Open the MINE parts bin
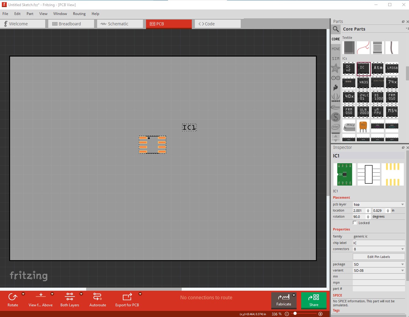Screen dimensions: 409x317 pyautogui.click(x=336, y=49)
